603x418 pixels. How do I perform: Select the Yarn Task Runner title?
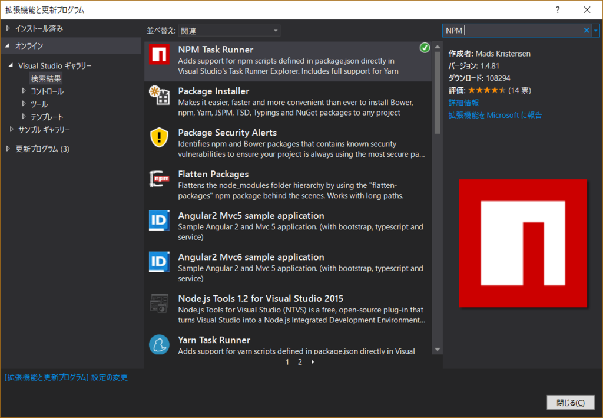tap(214, 340)
